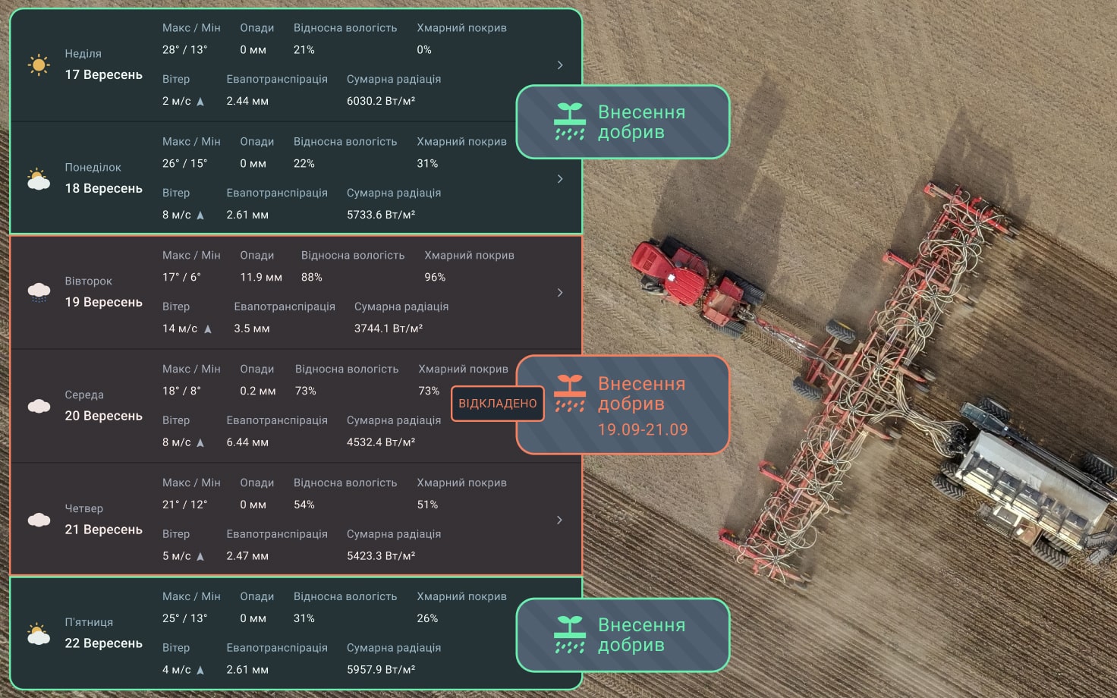Click the 54% relative humidity value
This screenshot has height=698, width=1117.
click(304, 505)
